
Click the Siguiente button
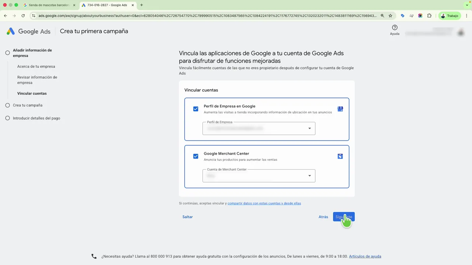tap(344, 217)
